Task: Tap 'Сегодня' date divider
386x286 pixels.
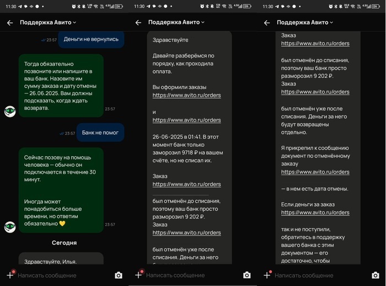Action: tap(65, 243)
